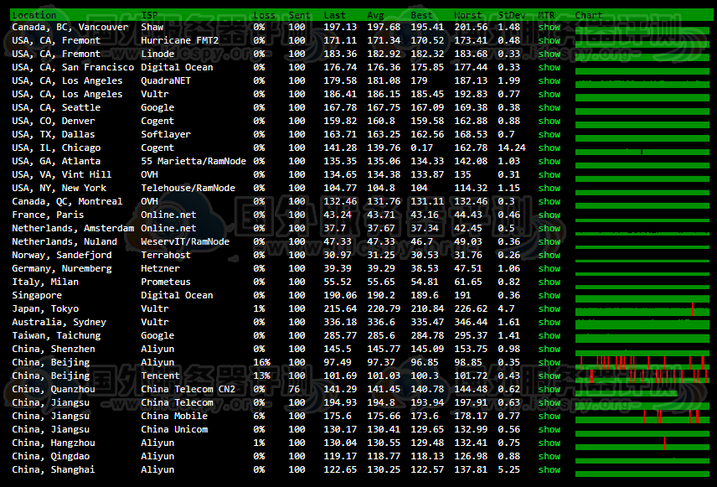Click show for Los Angeles QuadraNET

549,80
